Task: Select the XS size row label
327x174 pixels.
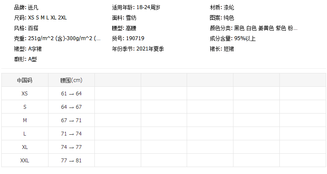Action: (25, 94)
